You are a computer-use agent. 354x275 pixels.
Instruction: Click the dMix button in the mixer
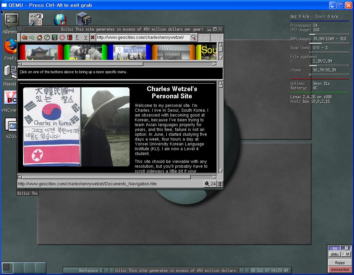(x=334, y=254)
